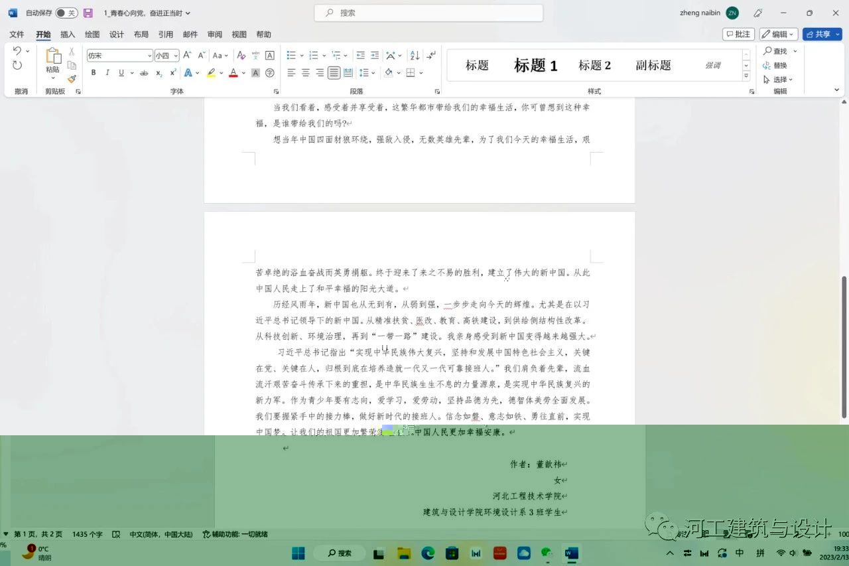The height and width of the screenshot is (566, 849).
Task: Toggle strikethrough formatting
Action: tap(144, 73)
